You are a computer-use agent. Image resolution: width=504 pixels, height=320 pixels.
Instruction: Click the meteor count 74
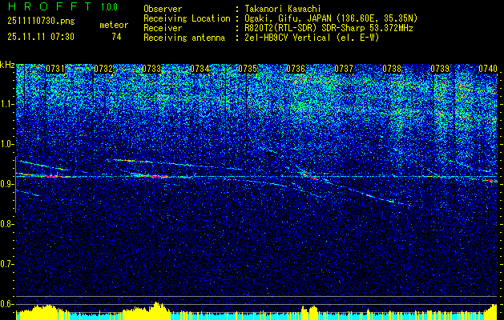116,37
